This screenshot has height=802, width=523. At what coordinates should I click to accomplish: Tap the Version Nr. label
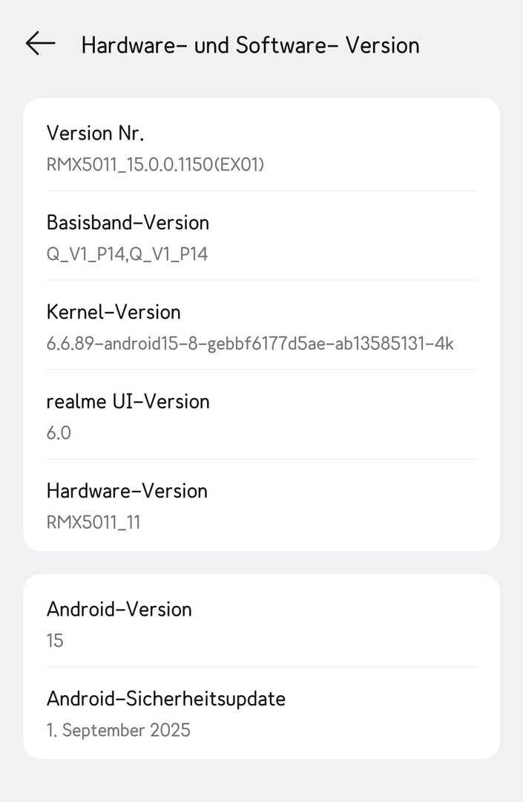tap(95, 133)
